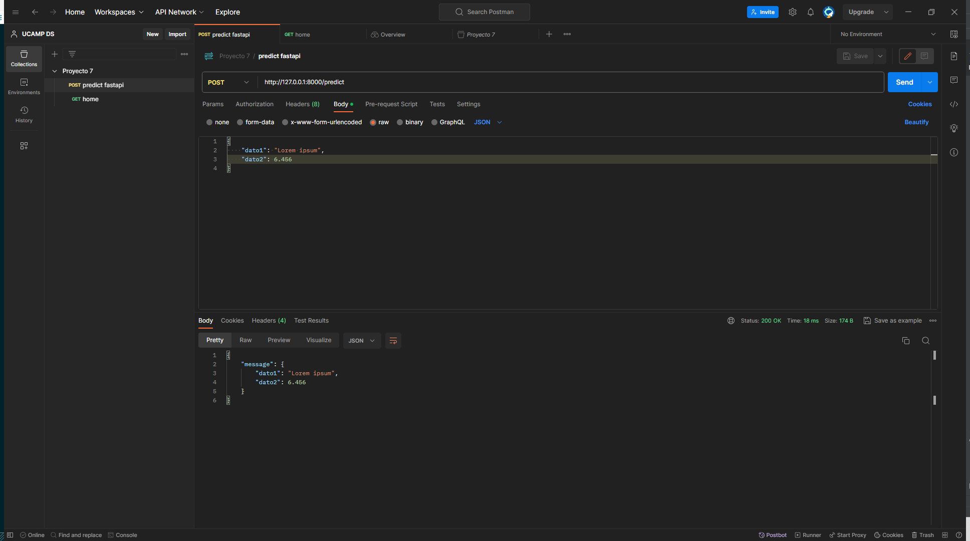Collapse the Proyecto 7 collection tree

55,71
